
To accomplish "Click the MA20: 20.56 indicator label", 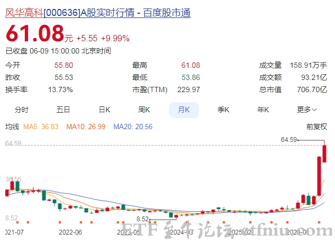I will click(133, 127).
